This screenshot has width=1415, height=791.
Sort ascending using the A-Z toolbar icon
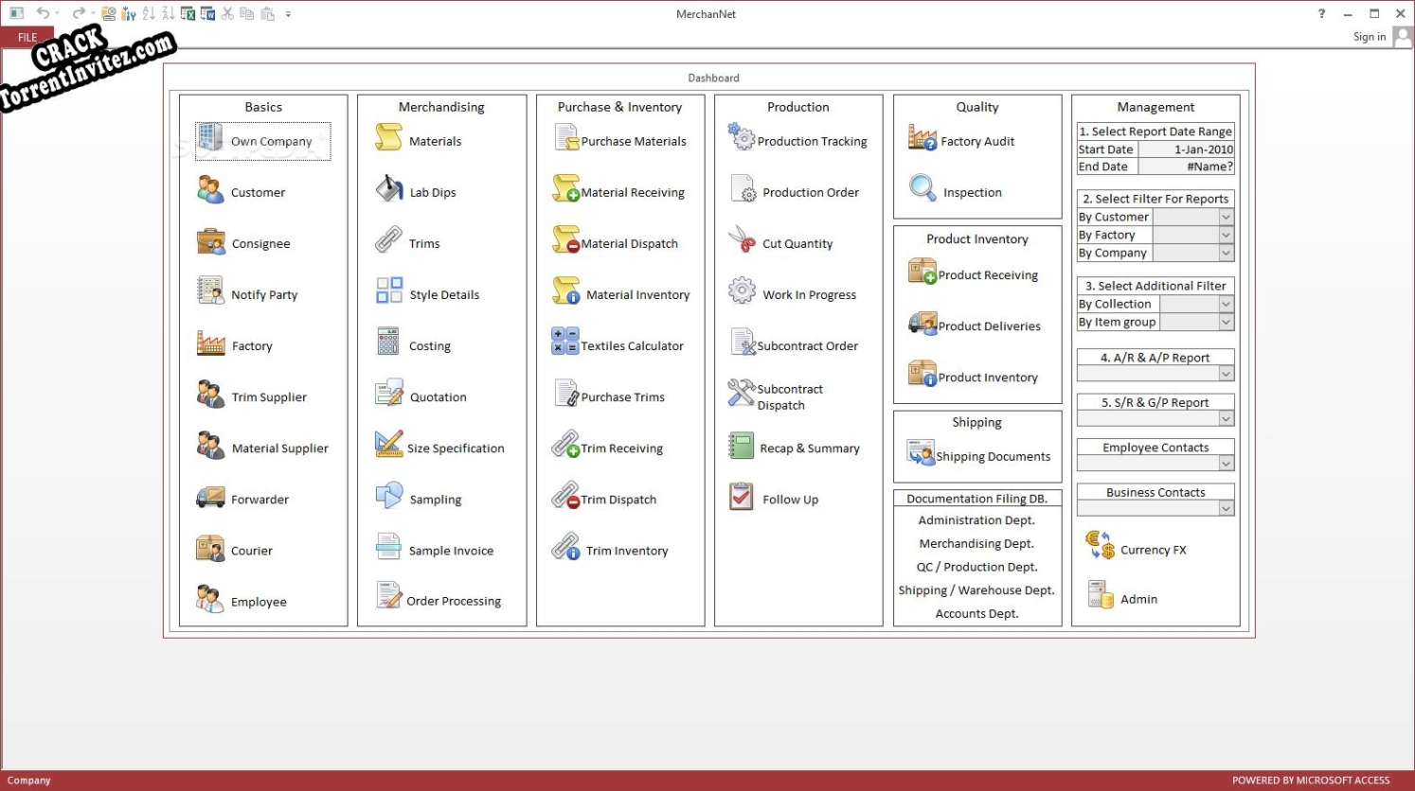tap(149, 13)
